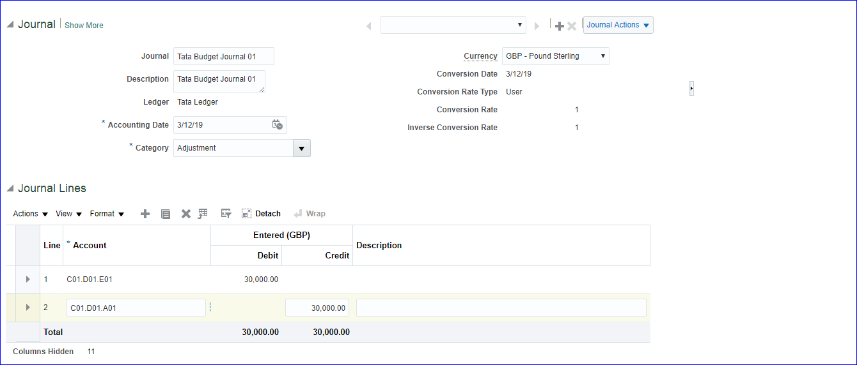Click the Columns Hidden count 11

coord(91,352)
